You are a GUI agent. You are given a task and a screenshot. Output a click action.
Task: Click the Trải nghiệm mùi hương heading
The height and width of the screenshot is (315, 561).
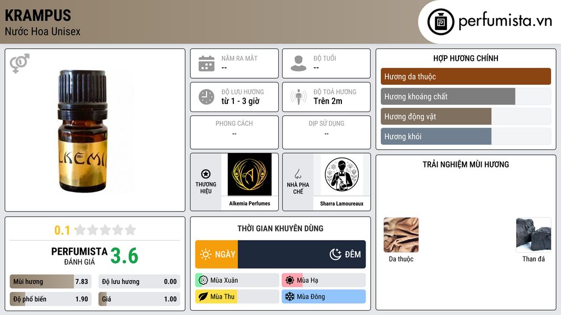[466, 164]
